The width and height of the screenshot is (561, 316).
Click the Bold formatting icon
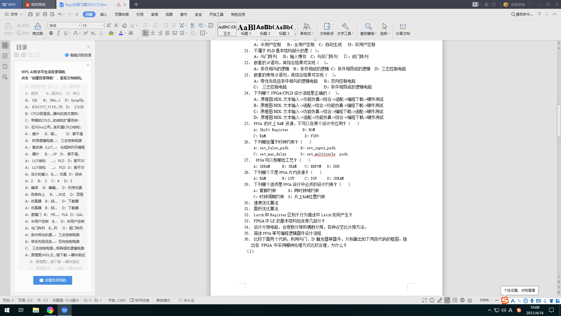(x=51, y=33)
